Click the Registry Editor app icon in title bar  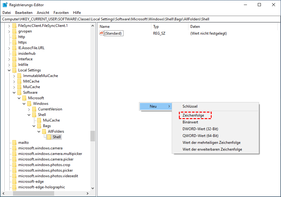coord(5,5)
